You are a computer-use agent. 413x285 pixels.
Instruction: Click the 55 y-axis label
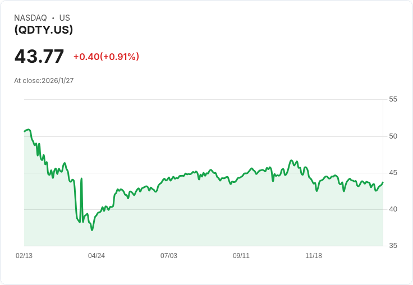[x=393, y=99]
